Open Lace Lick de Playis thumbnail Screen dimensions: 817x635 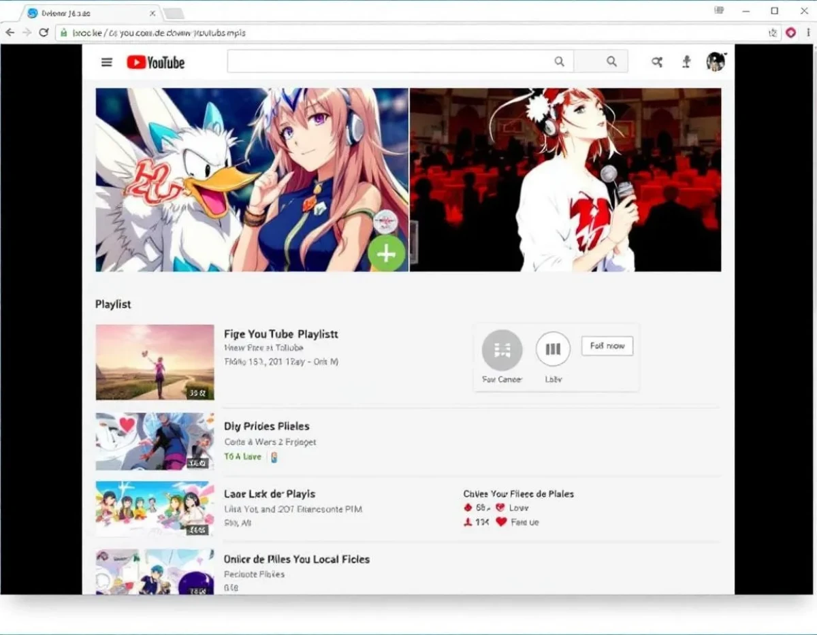155,509
